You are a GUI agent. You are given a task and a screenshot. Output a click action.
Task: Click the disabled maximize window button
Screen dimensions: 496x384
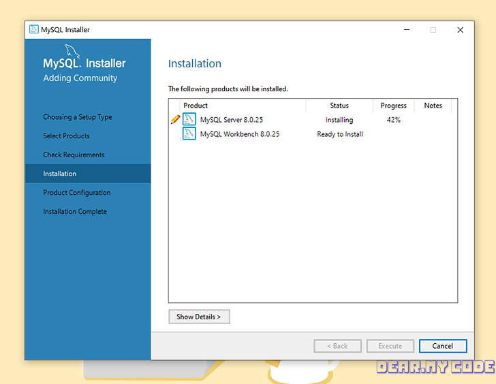click(x=433, y=30)
